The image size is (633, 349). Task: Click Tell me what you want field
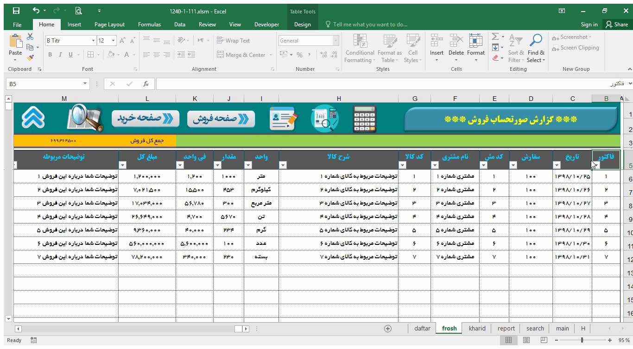click(366, 25)
